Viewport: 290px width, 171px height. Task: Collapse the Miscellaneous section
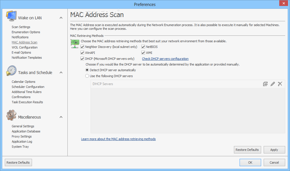[x=61, y=117]
